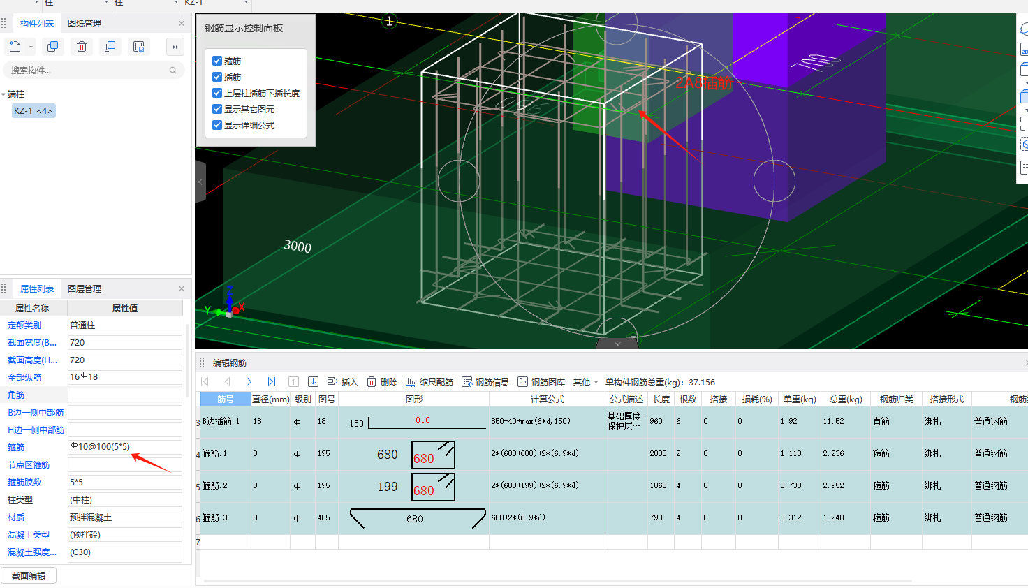Open 定额类别 property link

24,325
